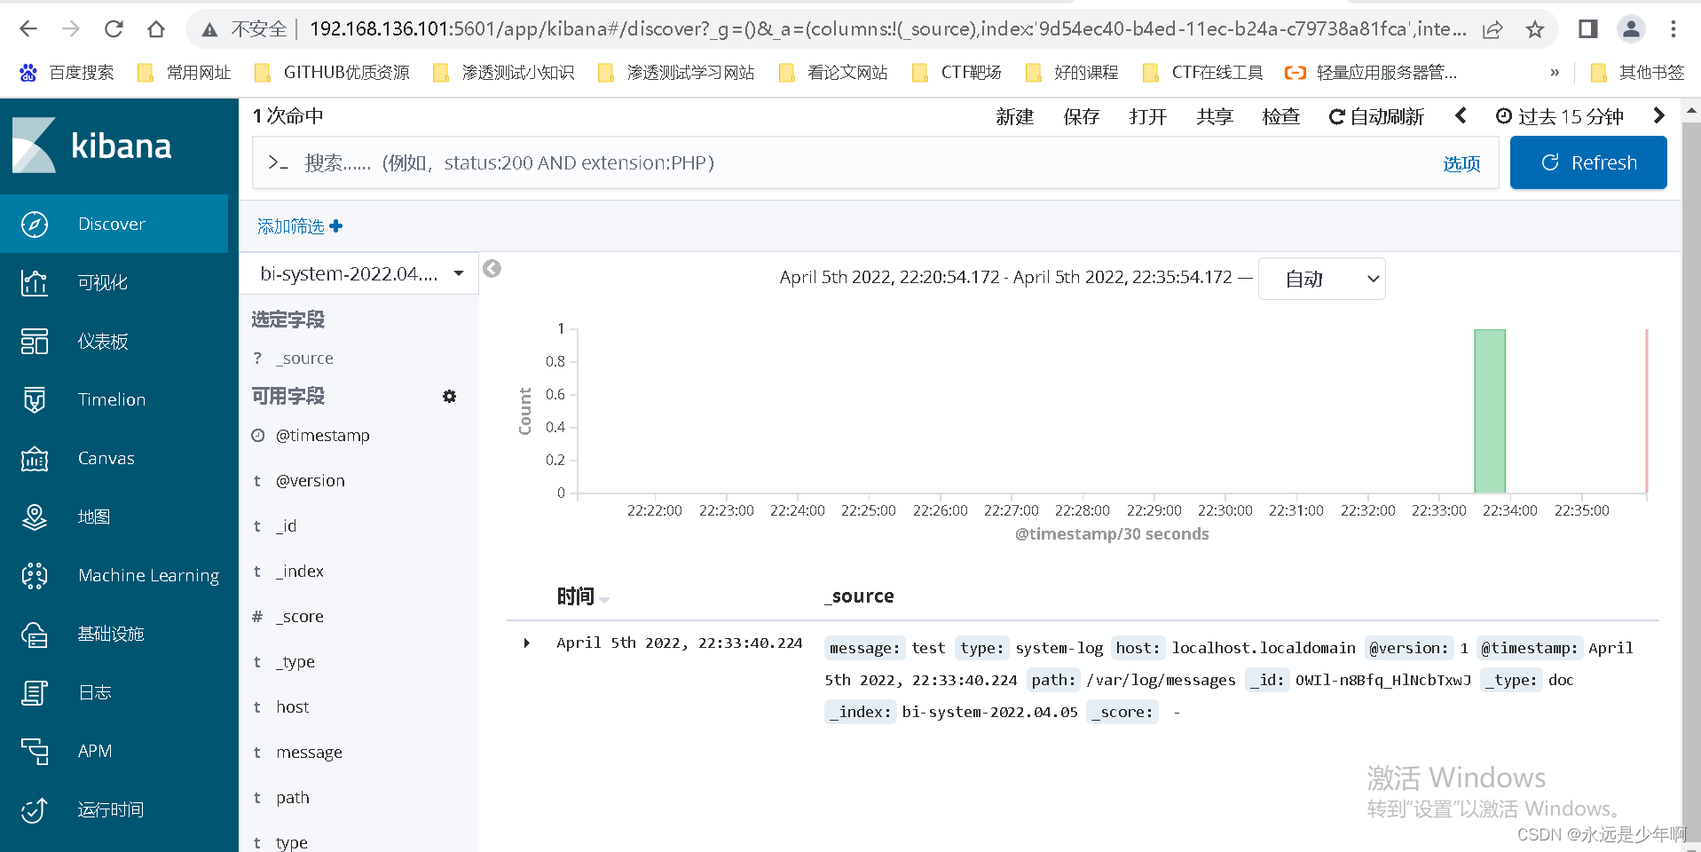Open the CTF在线工具 bookmark folder
The image size is (1701, 852).
[1203, 72]
